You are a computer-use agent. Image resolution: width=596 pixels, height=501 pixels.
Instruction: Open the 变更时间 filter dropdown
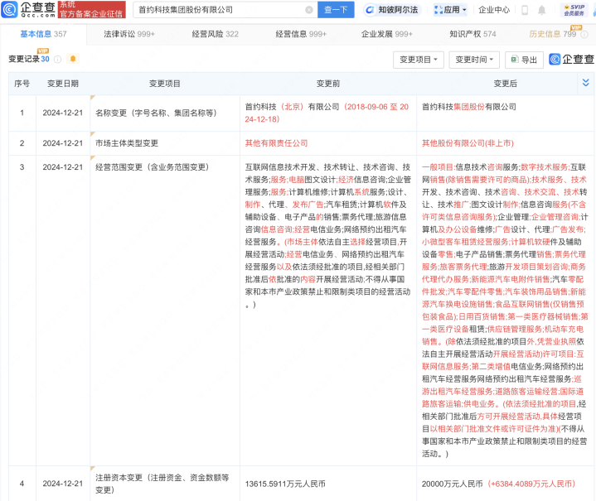(474, 60)
